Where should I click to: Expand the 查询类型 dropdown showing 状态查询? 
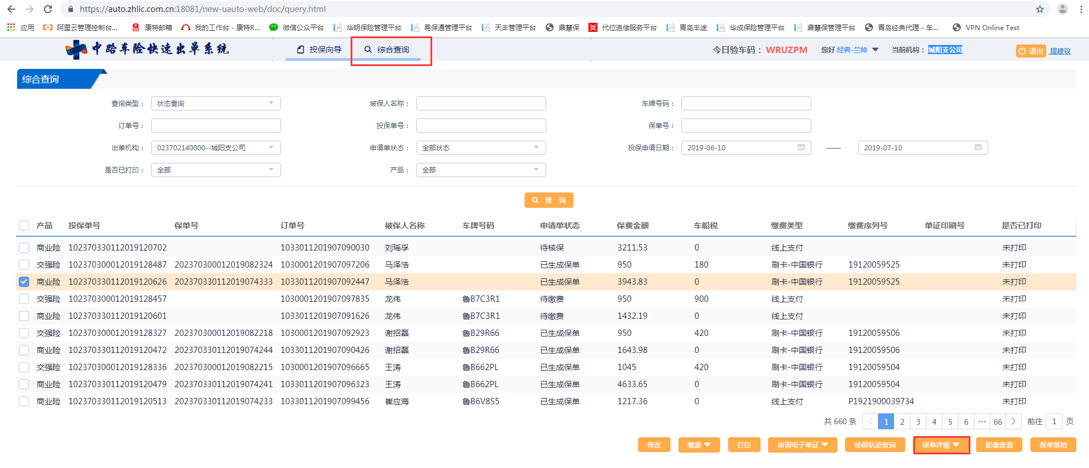click(216, 103)
